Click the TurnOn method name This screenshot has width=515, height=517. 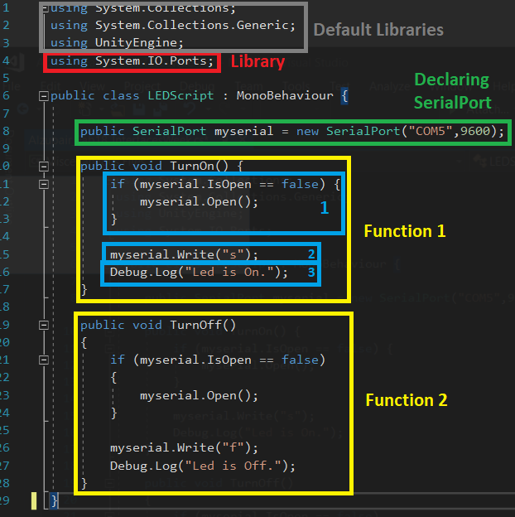197,167
